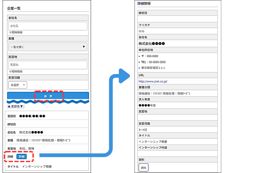Click the bullet arrow before the 〒 postal code
This screenshot has width=260, height=173.
pos(139,56)
